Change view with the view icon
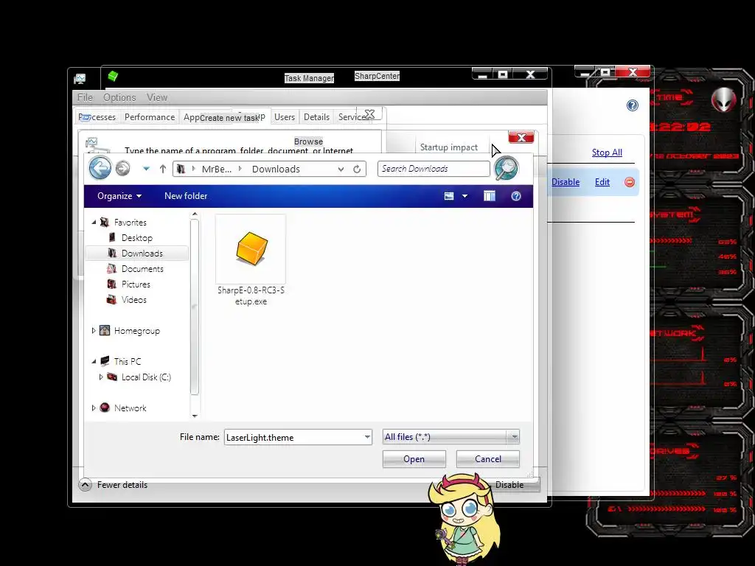Screen dimensions: 755x566 (449, 196)
